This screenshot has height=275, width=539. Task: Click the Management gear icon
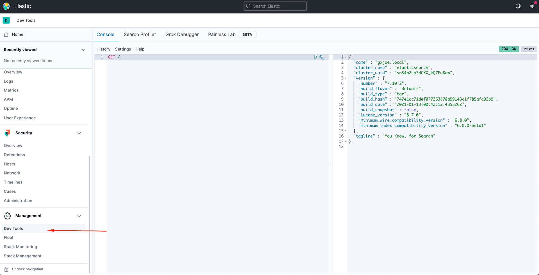[x=8, y=216]
